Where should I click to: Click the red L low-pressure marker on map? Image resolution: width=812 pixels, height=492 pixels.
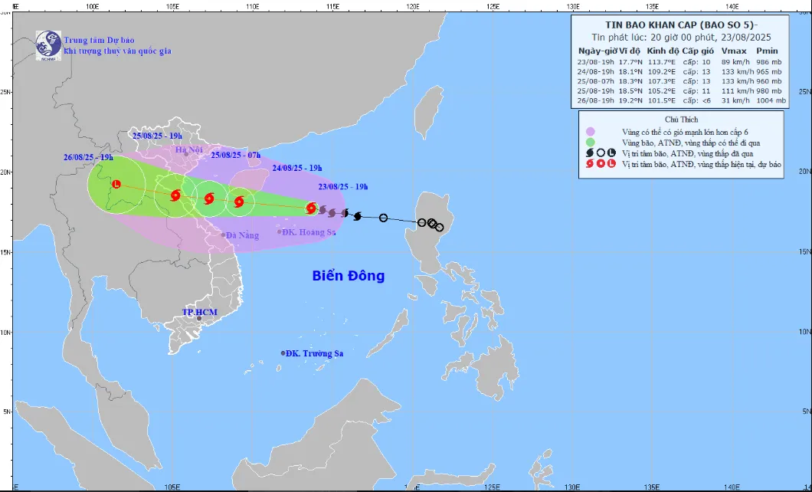(x=116, y=184)
